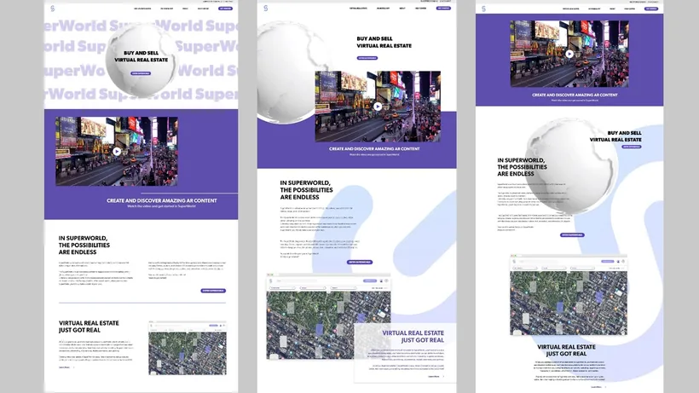Click the S logo in the left mockup
This screenshot has width=699, height=393.
point(53,9)
